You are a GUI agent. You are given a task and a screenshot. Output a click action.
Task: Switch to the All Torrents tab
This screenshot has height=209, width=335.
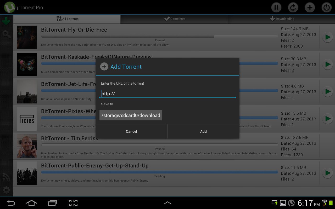pyautogui.click(x=67, y=19)
